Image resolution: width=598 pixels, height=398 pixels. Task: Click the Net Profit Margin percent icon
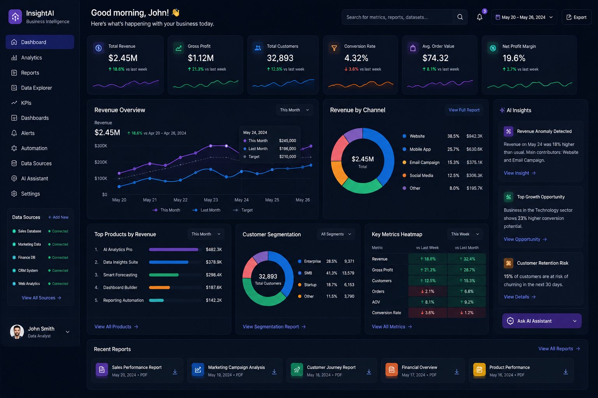(x=493, y=48)
